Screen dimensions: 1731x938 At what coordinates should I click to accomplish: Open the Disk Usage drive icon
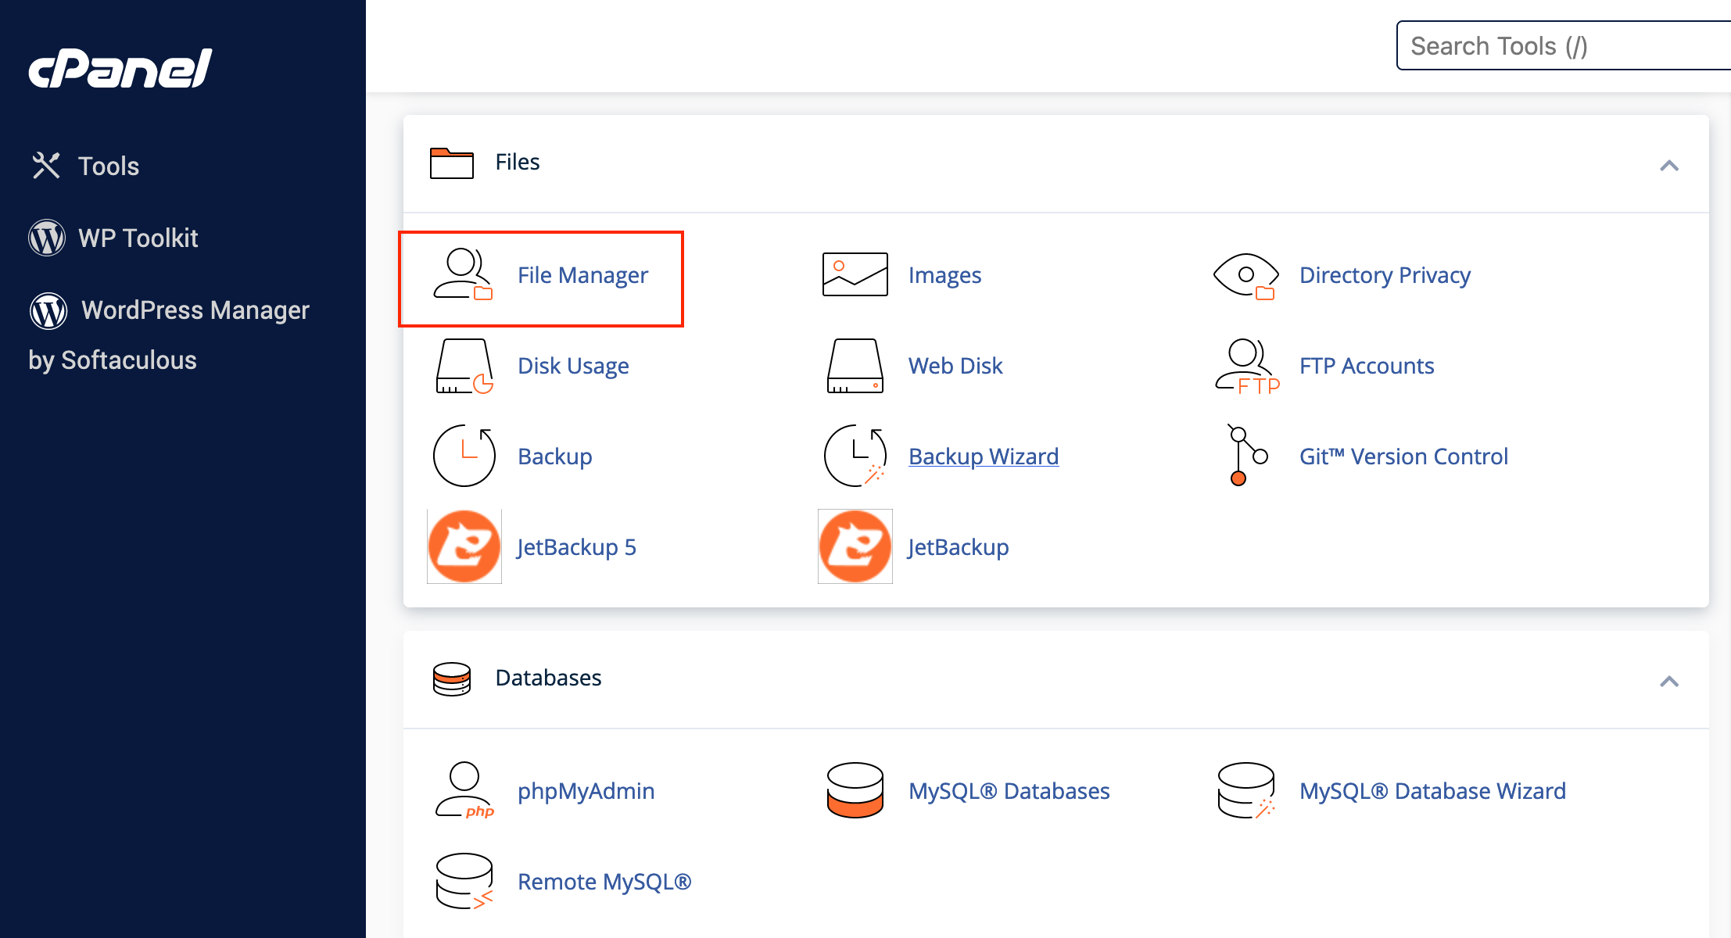(464, 366)
